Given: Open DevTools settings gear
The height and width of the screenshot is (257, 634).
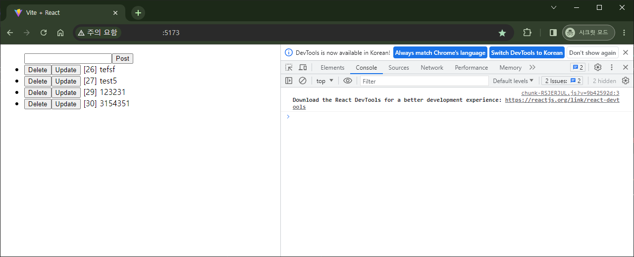Looking at the screenshot, I should tap(598, 67).
